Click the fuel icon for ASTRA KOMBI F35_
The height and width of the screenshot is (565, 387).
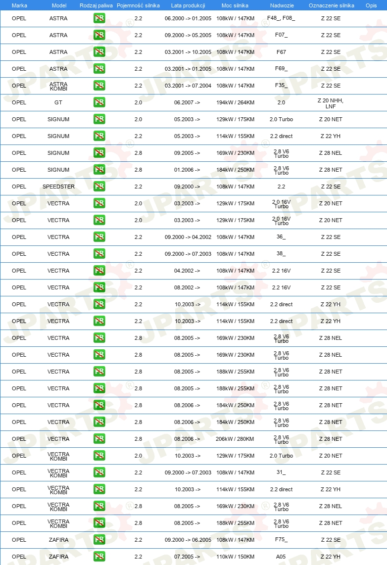click(x=99, y=86)
